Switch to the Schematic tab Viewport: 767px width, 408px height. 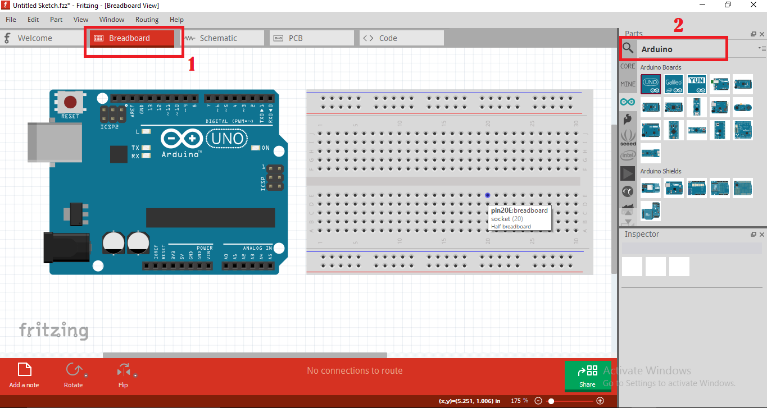pyautogui.click(x=222, y=38)
